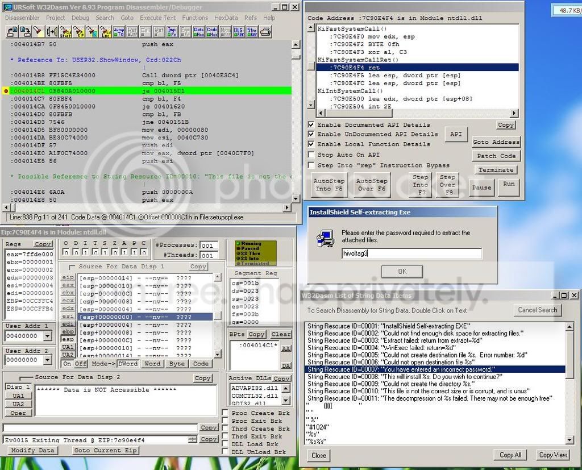This screenshot has width=582, height=470.
Task: Click up arrow of Active DLLs list
Action: pyautogui.click(x=286, y=388)
